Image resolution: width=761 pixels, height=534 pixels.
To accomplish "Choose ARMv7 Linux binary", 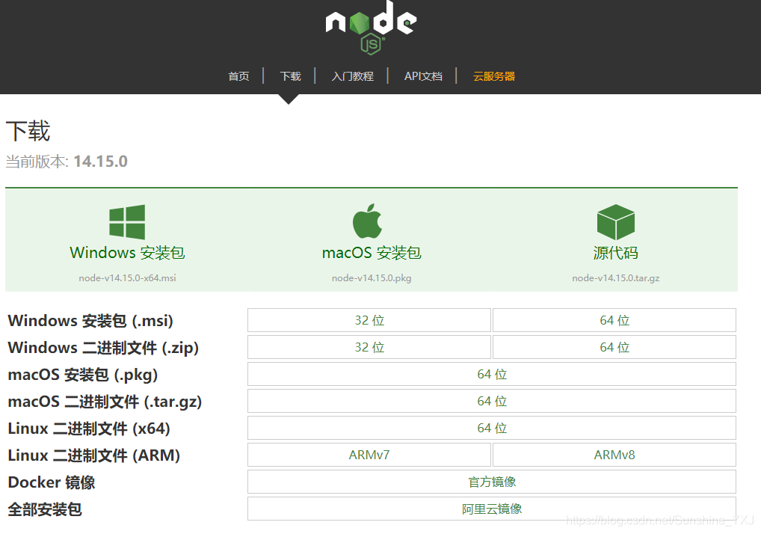I will click(369, 455).
